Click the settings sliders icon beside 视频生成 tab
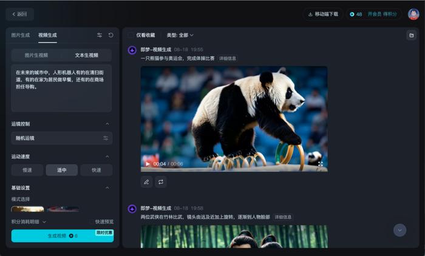 coord(100,35)
